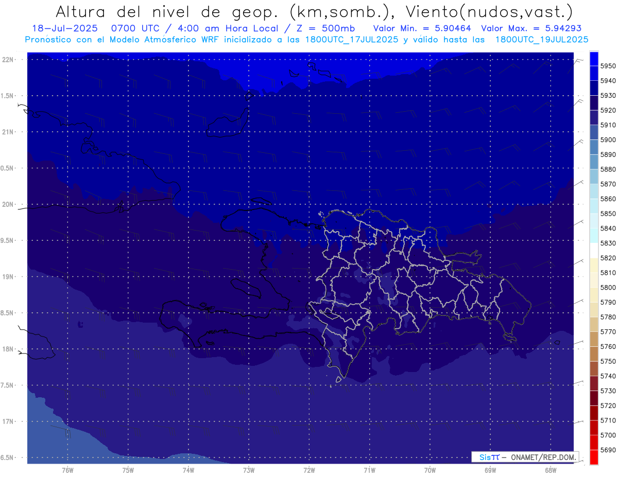This screenshot has width=618, height=477.
Task: Click the 73W longitude label
Action: 249,470
